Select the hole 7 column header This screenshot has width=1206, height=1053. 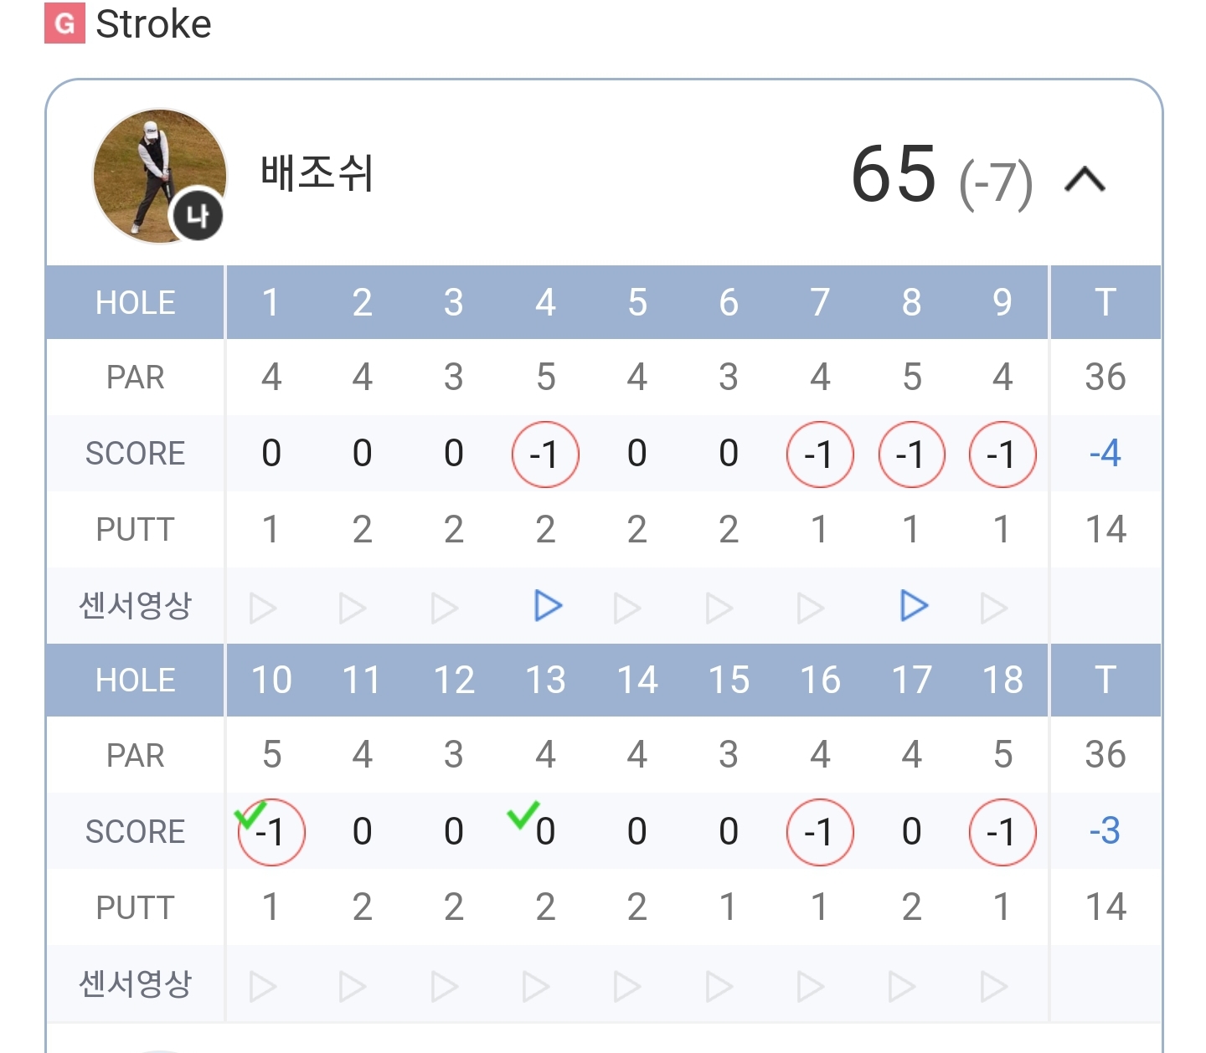pos(820,302)
